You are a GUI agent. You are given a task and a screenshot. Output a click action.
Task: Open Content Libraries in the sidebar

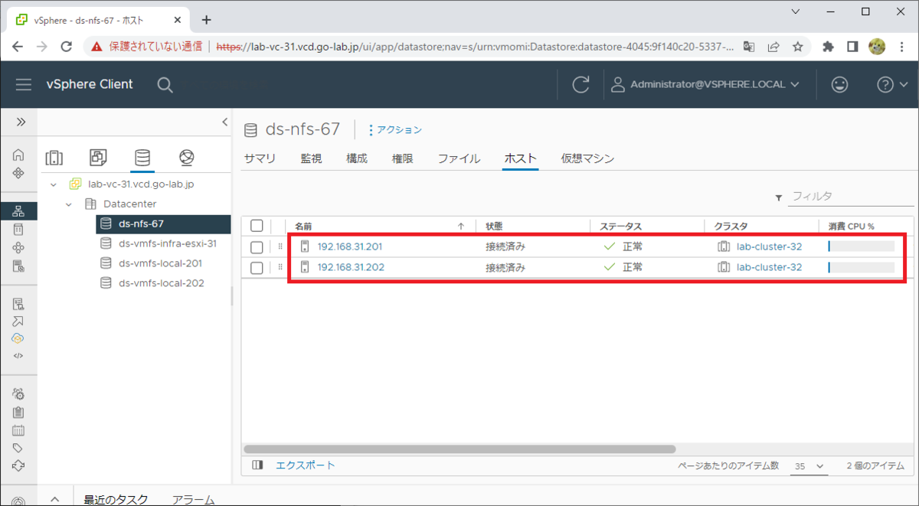[x=18, y=230]
